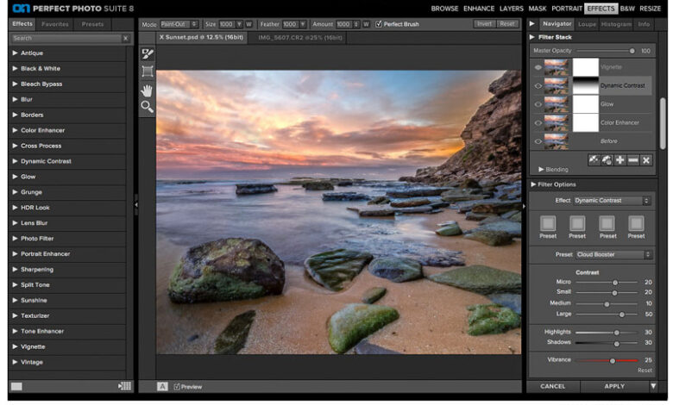Open the Effect dropdown showing Dynamic Contrast

(613, 200)
